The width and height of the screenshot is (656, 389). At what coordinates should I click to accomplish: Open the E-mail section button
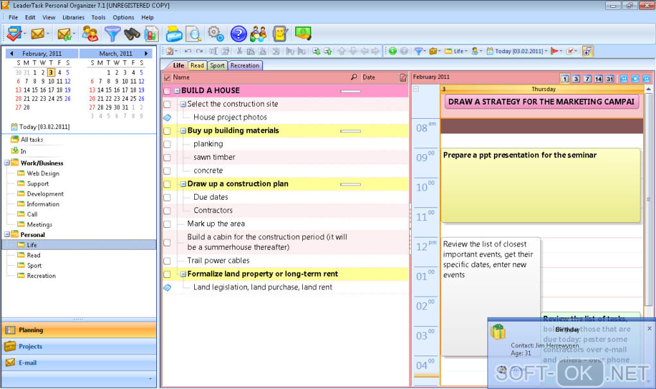pos(79,363)
